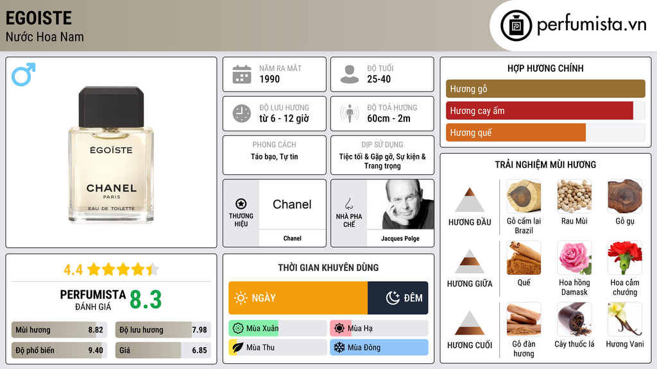Click the clock icon for longevity

(242, 113)
